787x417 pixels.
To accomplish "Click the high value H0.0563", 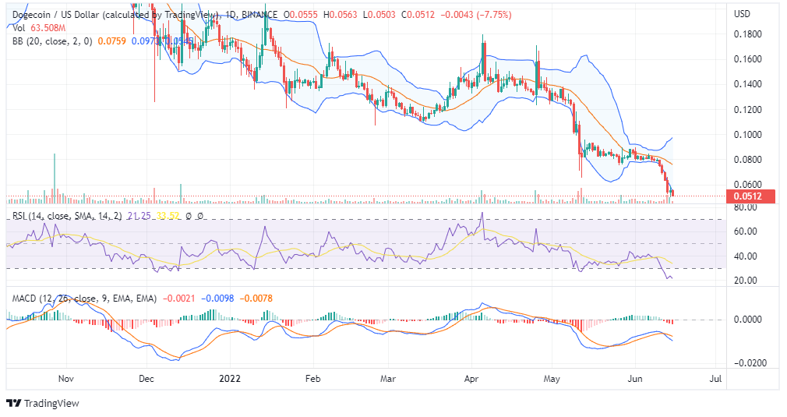I will (x=341, y=15).
